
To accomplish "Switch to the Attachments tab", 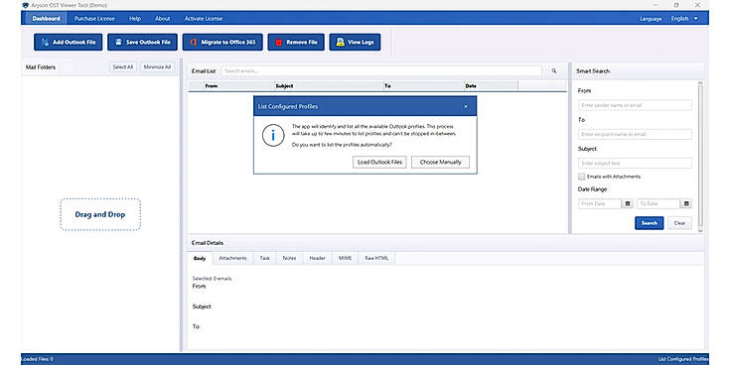I will coord(232,259).
